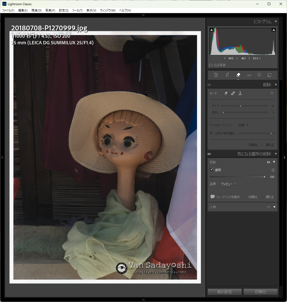Toggle the 反射 eye visibility icon

(x=268, y=162)
